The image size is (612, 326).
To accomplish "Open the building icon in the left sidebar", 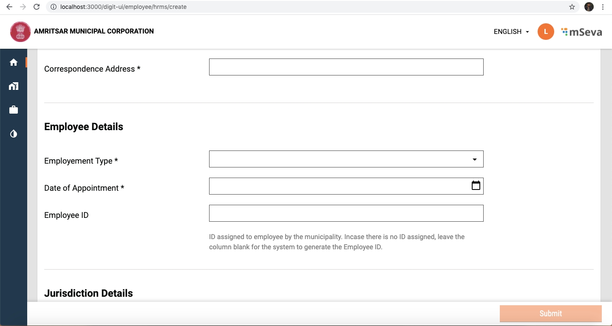I will (14, 86).
